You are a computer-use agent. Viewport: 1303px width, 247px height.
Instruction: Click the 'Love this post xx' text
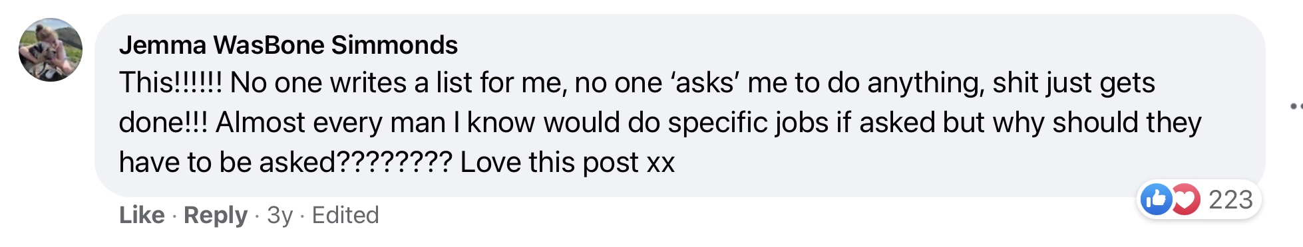click(567, 163)
